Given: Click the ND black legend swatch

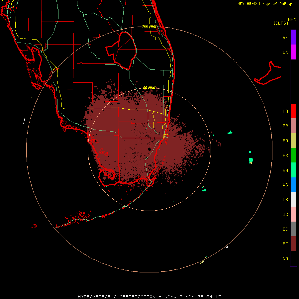Looking at the screenshot, I should 293,258.
